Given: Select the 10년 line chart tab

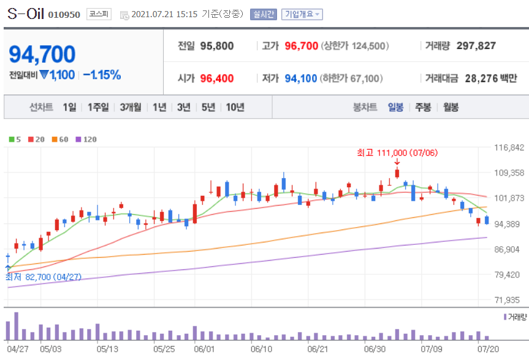Looking at the screenshot, I should coord(235,107).
